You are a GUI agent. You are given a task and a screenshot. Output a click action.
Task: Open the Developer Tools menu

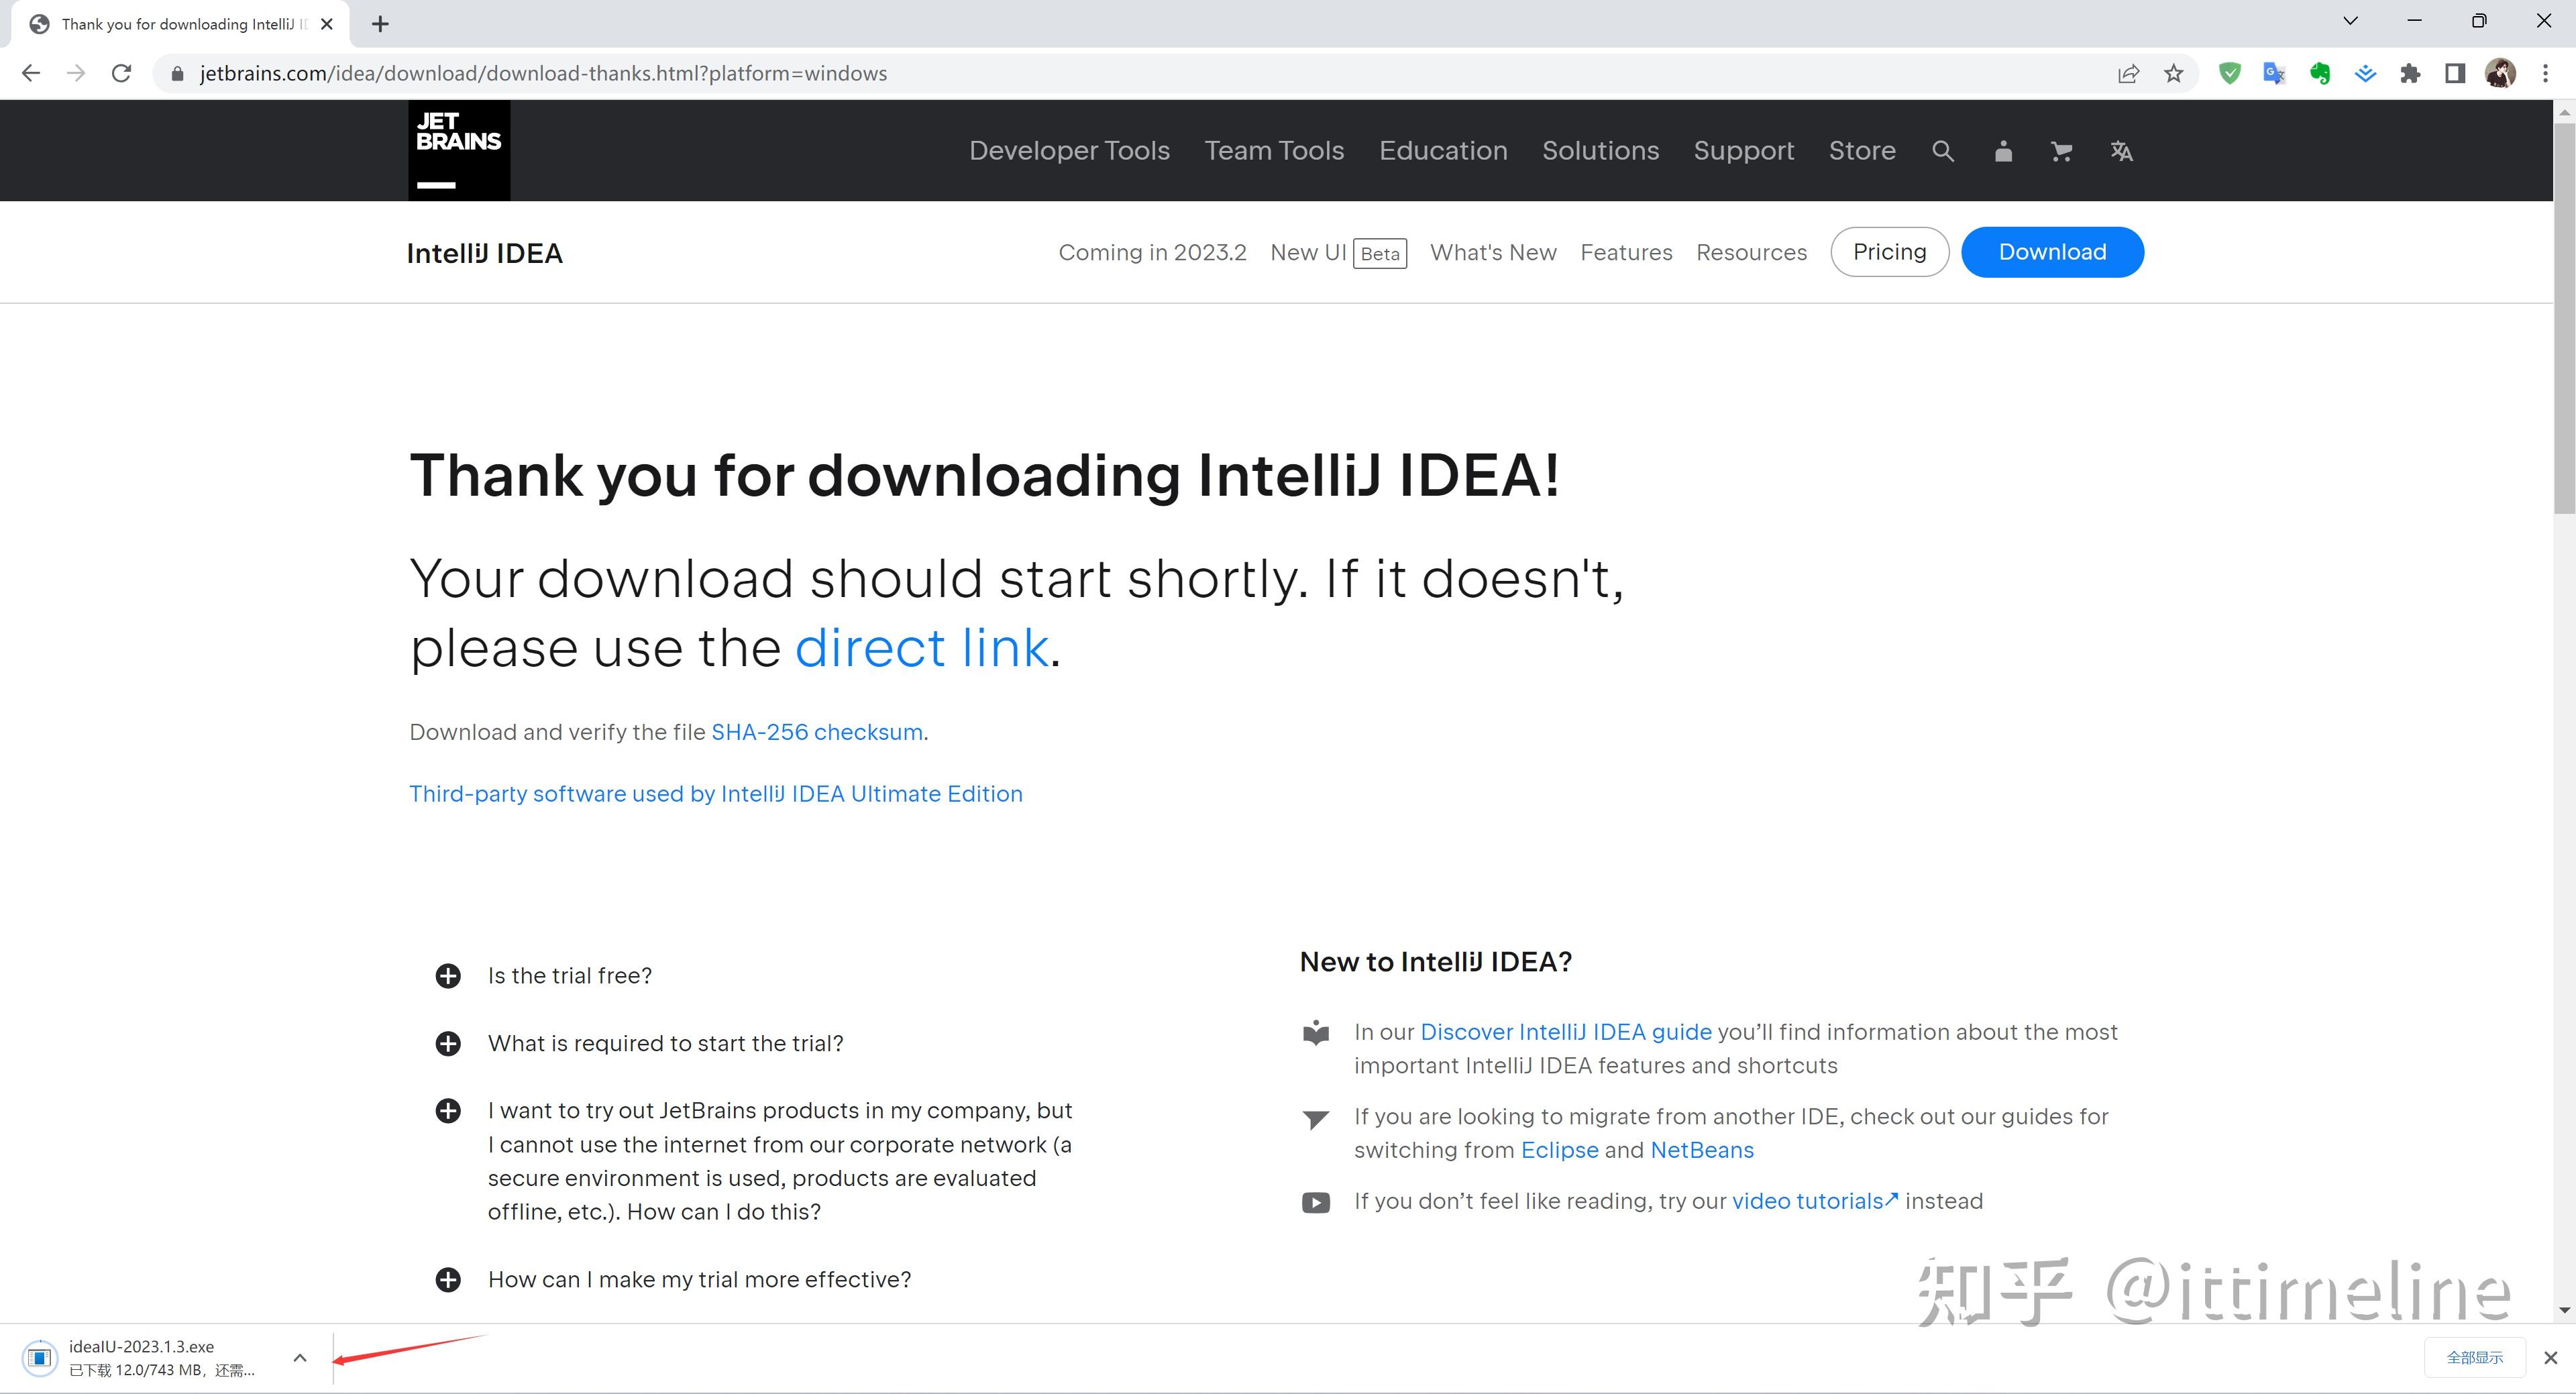pyautogui.click(x=1069, y=150)
